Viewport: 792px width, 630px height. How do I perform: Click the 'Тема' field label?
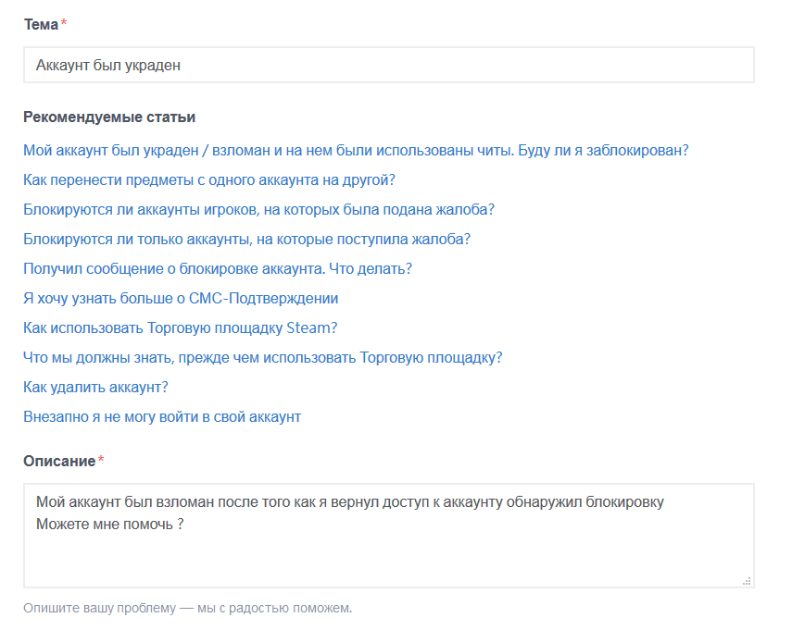coord(41,24)
